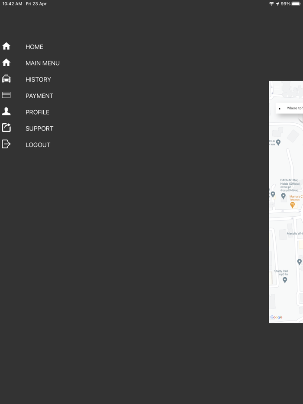Tap the house icon beside MAIN MENU

[6, 63]
